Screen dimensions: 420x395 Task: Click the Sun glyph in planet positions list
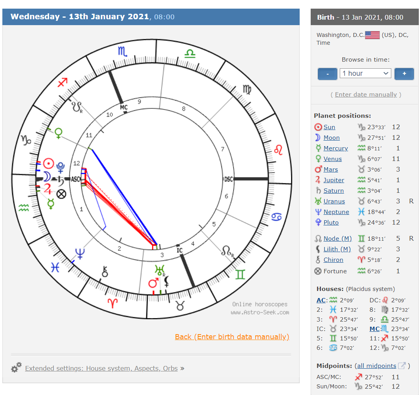coord(318,127)
